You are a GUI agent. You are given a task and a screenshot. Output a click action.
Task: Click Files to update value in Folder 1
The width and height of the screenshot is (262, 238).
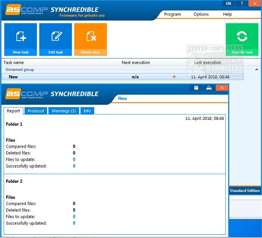[74, 159]
